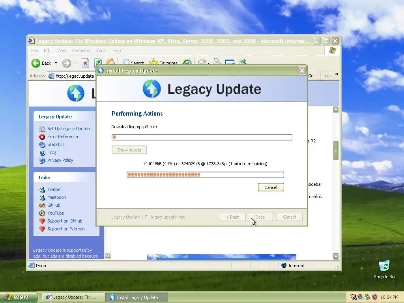Click the Cancel button below download progress

tap(271, 187)
